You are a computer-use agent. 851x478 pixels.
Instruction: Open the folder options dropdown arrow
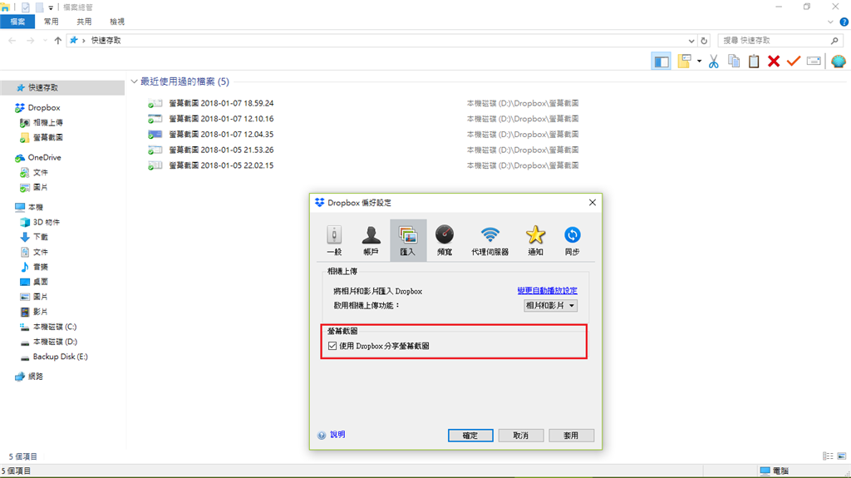pos(699,62)
